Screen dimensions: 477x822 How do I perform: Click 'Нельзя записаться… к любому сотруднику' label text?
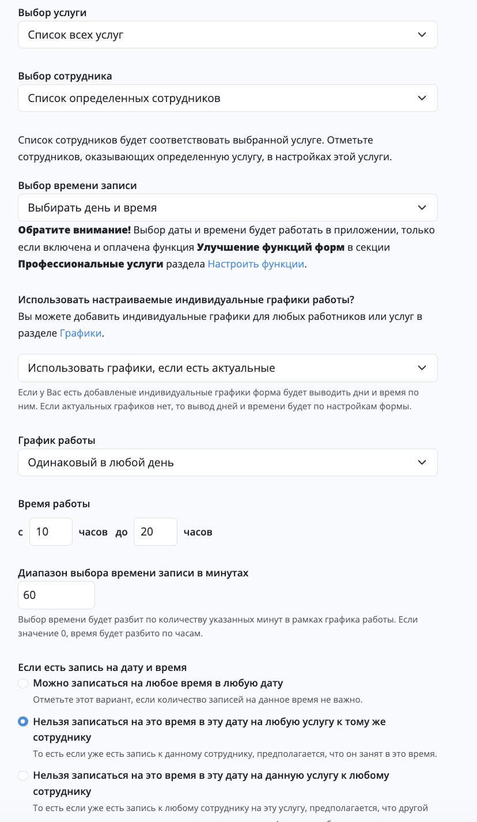coord(211,783)
